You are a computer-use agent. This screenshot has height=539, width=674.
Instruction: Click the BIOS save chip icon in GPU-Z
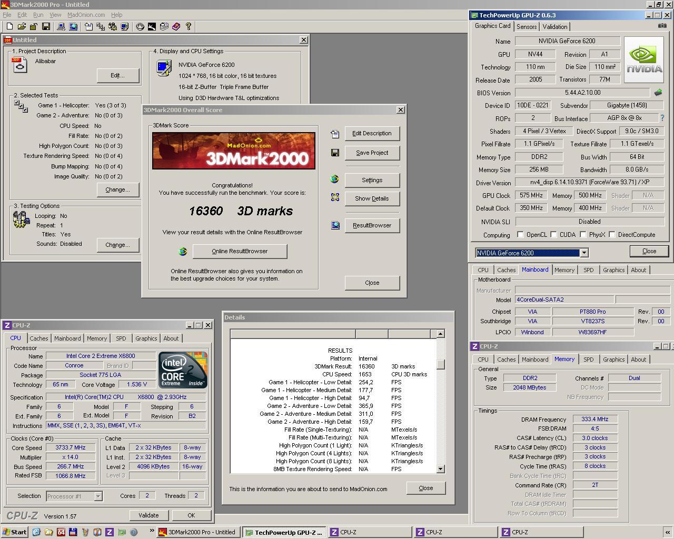point(658,93)
